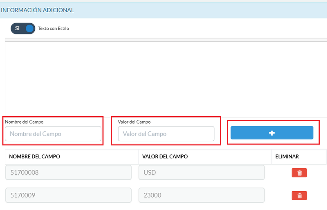Select the VALOR DEL CAMPO column header
This screenshot has height=210, width=327.
165,156
